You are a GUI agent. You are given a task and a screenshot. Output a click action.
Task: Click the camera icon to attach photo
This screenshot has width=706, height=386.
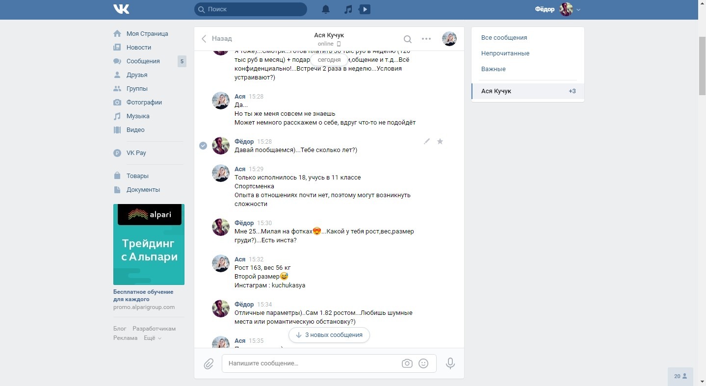(407, 363)
